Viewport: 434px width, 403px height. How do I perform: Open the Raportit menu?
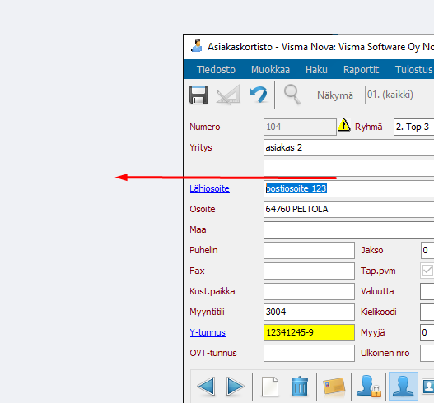point(361,69)
